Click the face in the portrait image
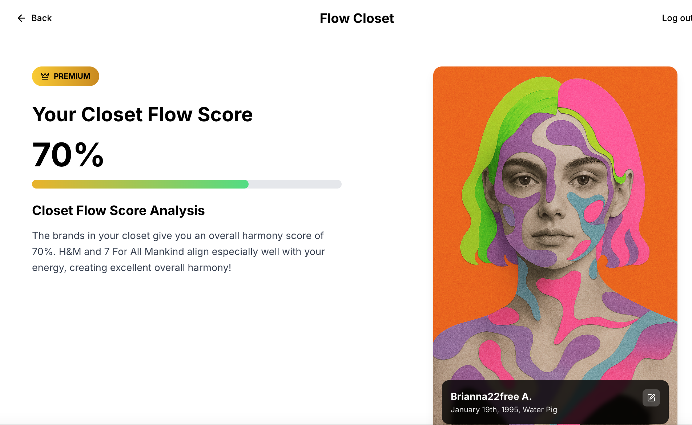The image size is (692, 425). pos(552,203)
